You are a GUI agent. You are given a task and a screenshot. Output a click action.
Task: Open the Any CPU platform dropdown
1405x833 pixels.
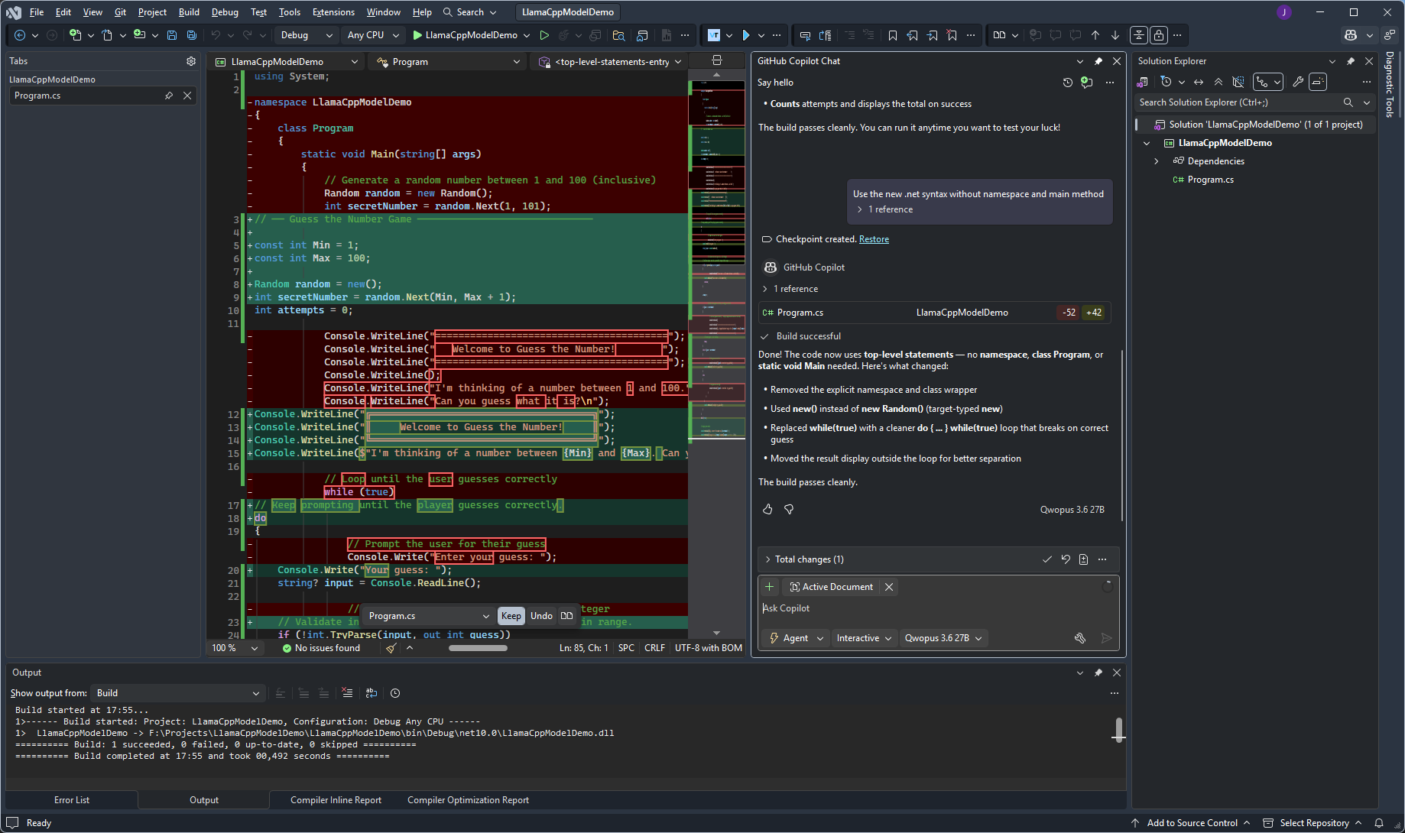tap(373, 35)
